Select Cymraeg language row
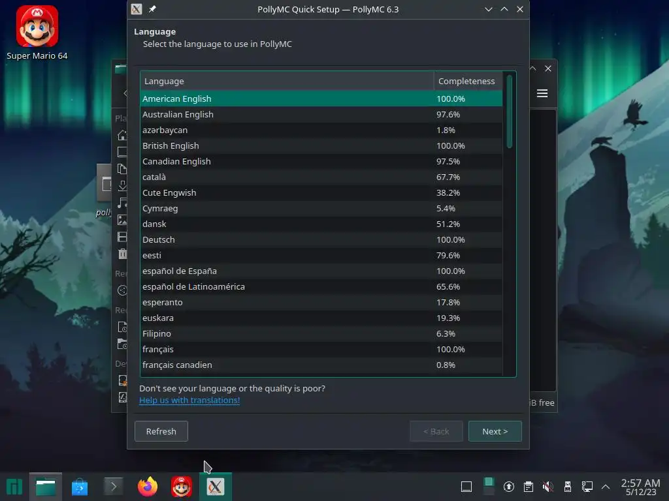 pos(321,208)
